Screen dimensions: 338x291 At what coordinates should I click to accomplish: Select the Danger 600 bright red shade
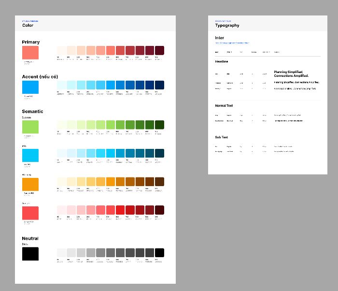coord(120,210)
